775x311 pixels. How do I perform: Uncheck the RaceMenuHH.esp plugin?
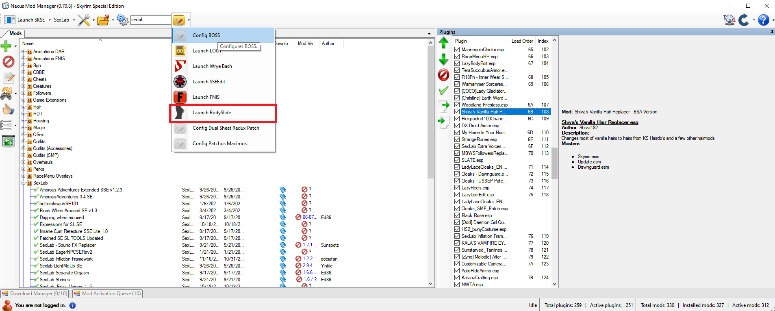point(457,57)
